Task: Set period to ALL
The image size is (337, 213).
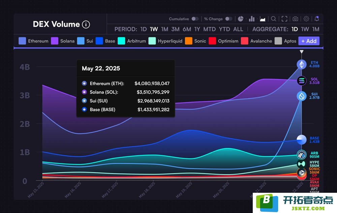Action: [238, 29]
